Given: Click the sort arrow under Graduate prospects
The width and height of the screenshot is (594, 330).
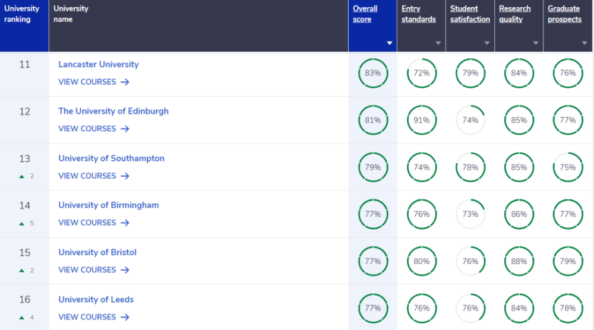Looking at the screenshot, I should [x=584, y=43].
